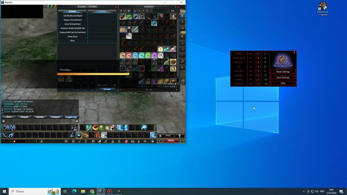Use the crossed swords attack skill

pos(4,135)
